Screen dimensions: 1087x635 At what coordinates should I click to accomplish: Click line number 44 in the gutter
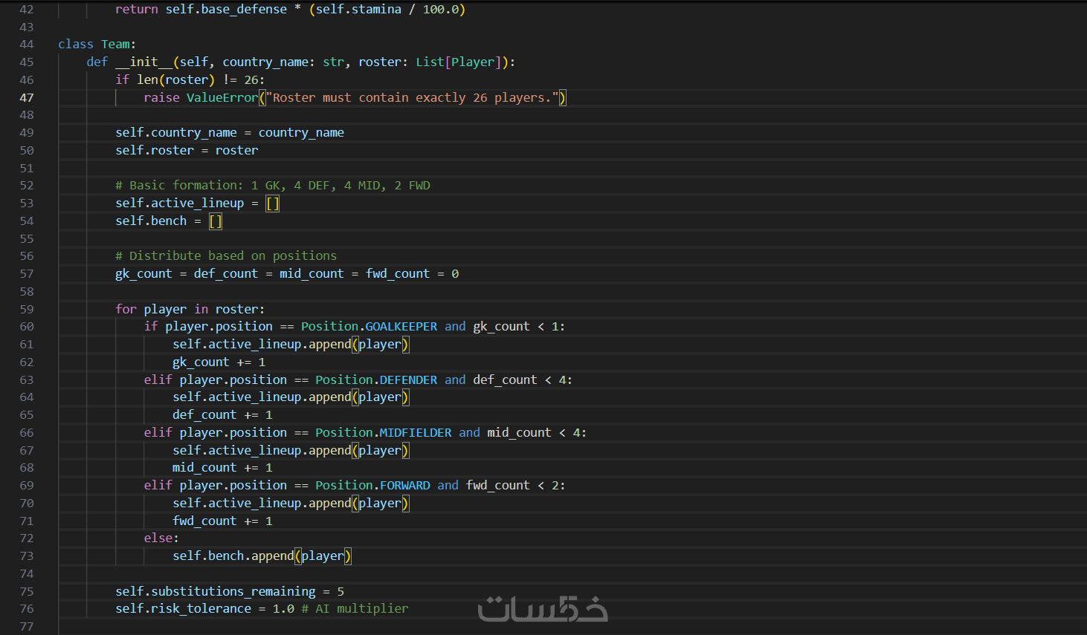point(27,45)
